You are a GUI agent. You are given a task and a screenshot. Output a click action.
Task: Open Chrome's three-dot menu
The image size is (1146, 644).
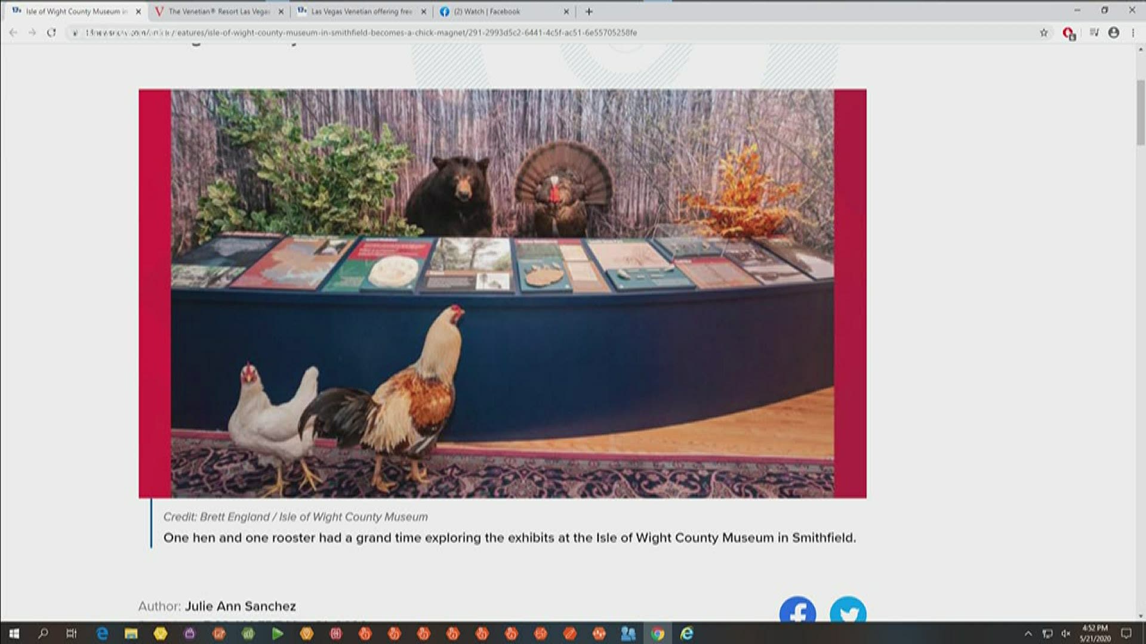1133,33
